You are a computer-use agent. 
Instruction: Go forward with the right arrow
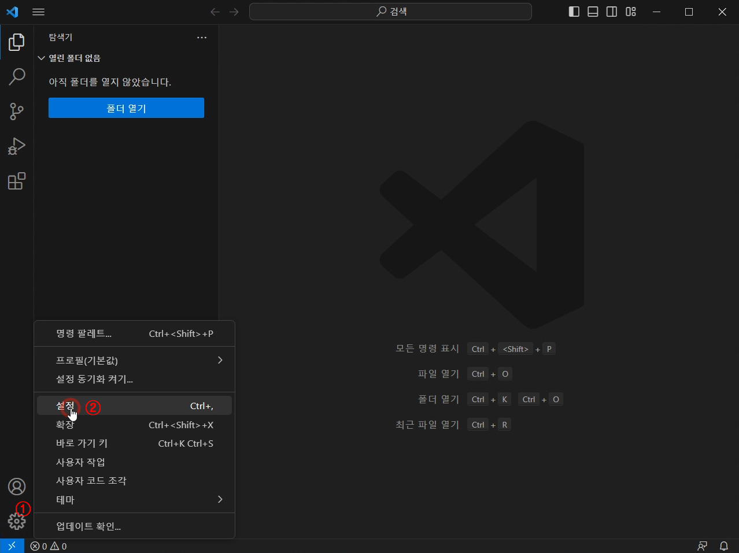[234, 12]
